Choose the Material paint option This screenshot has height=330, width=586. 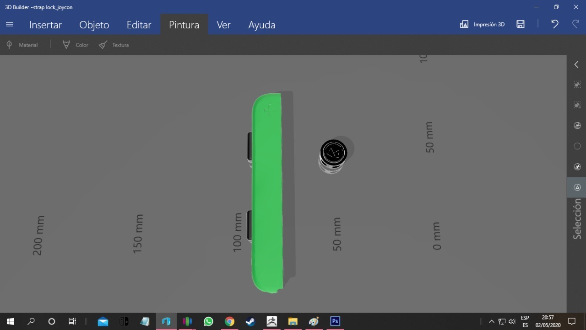(22, 45)
